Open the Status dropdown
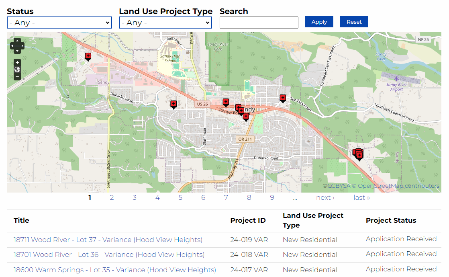The width and height of the screenshot is (449, 277). [x=59, y=23]
